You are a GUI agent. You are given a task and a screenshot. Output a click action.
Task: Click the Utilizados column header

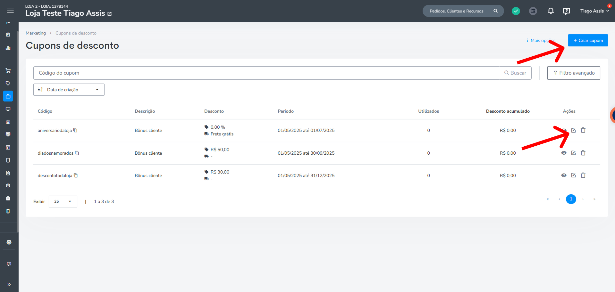[428, 111]
